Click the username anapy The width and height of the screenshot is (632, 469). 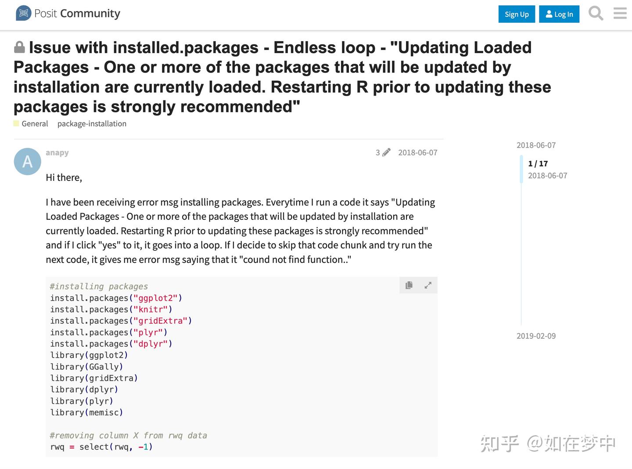(57, 152)
